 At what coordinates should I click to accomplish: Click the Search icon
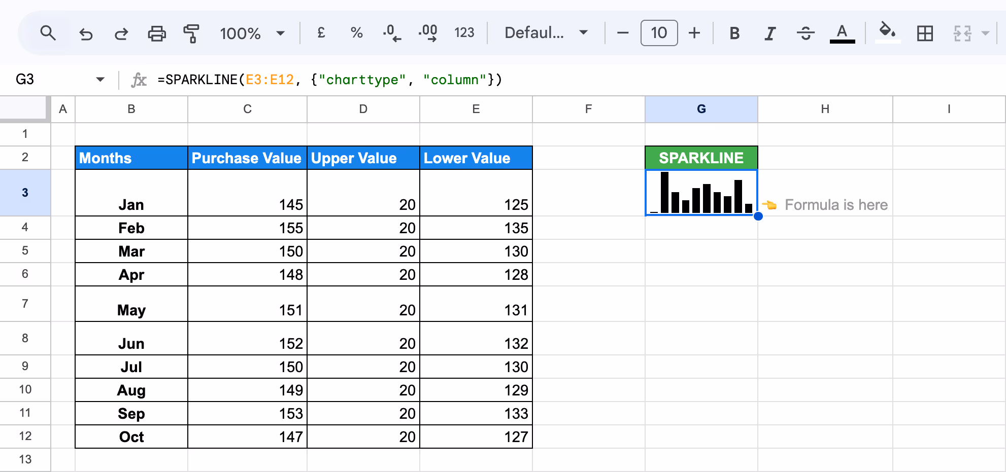coord(48,33)
